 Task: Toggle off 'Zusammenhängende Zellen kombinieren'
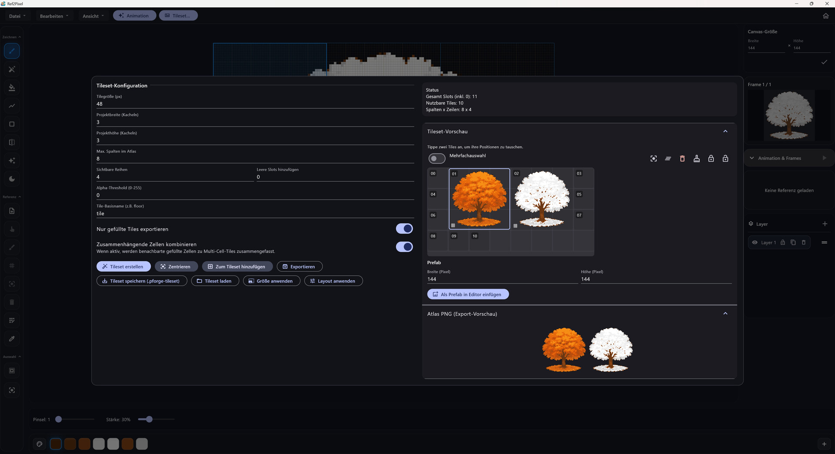click(x=404, y=247)
